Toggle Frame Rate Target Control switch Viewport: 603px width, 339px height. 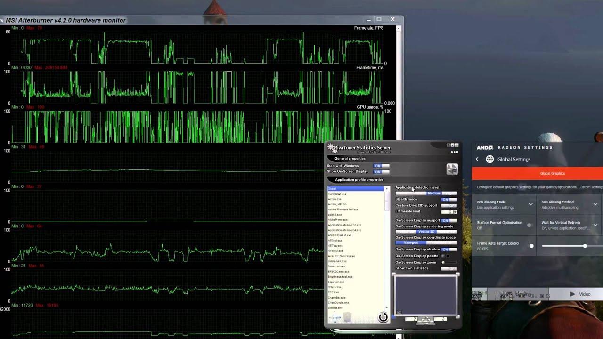(x=531, y=246)
